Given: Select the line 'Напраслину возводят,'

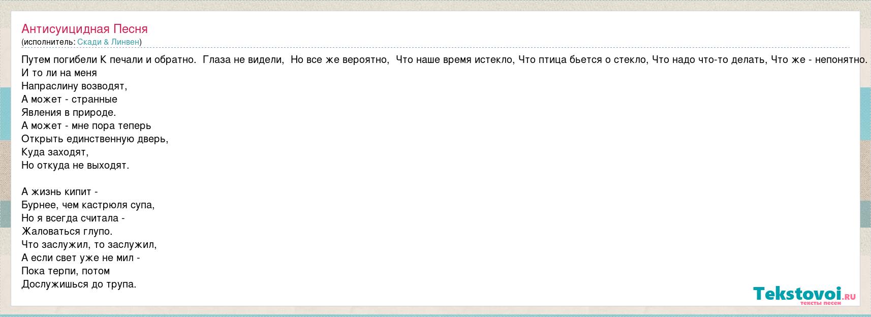Looking at the screenshot, I should click(x=74, y=86).
